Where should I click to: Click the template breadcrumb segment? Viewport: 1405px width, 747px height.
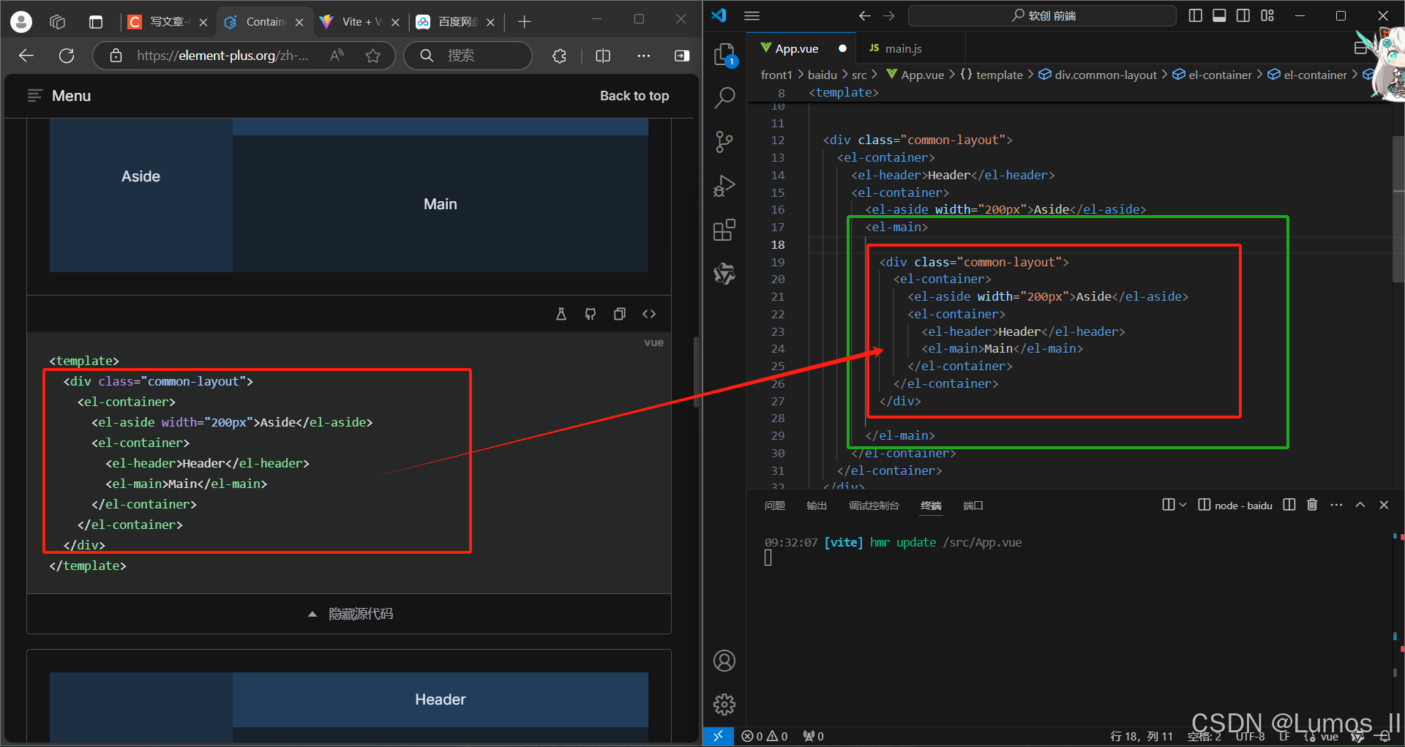tap(992, 75)
